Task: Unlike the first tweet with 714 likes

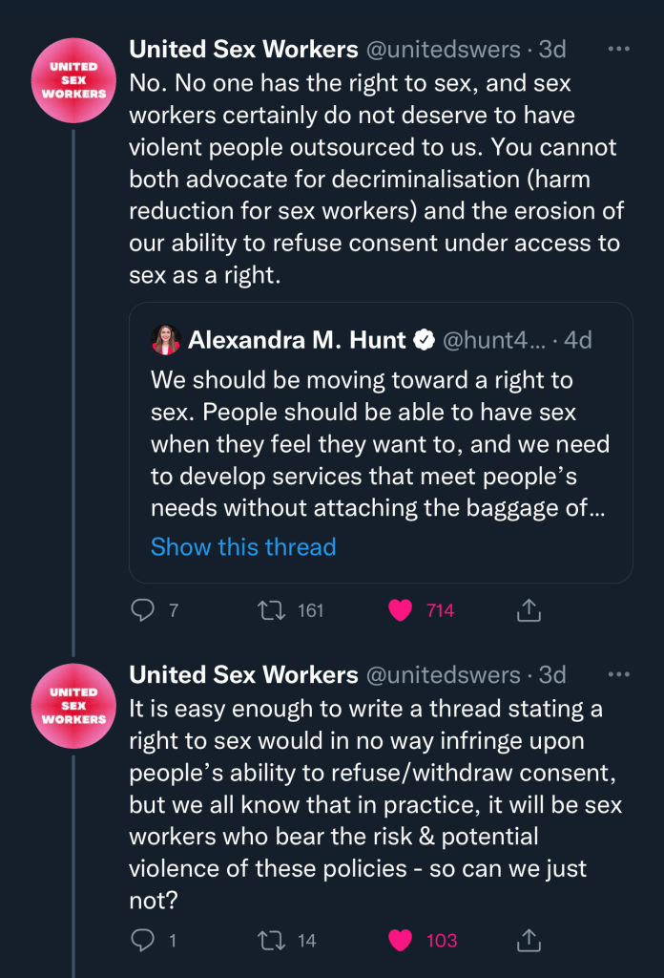Action: click(x=402, y=610)
